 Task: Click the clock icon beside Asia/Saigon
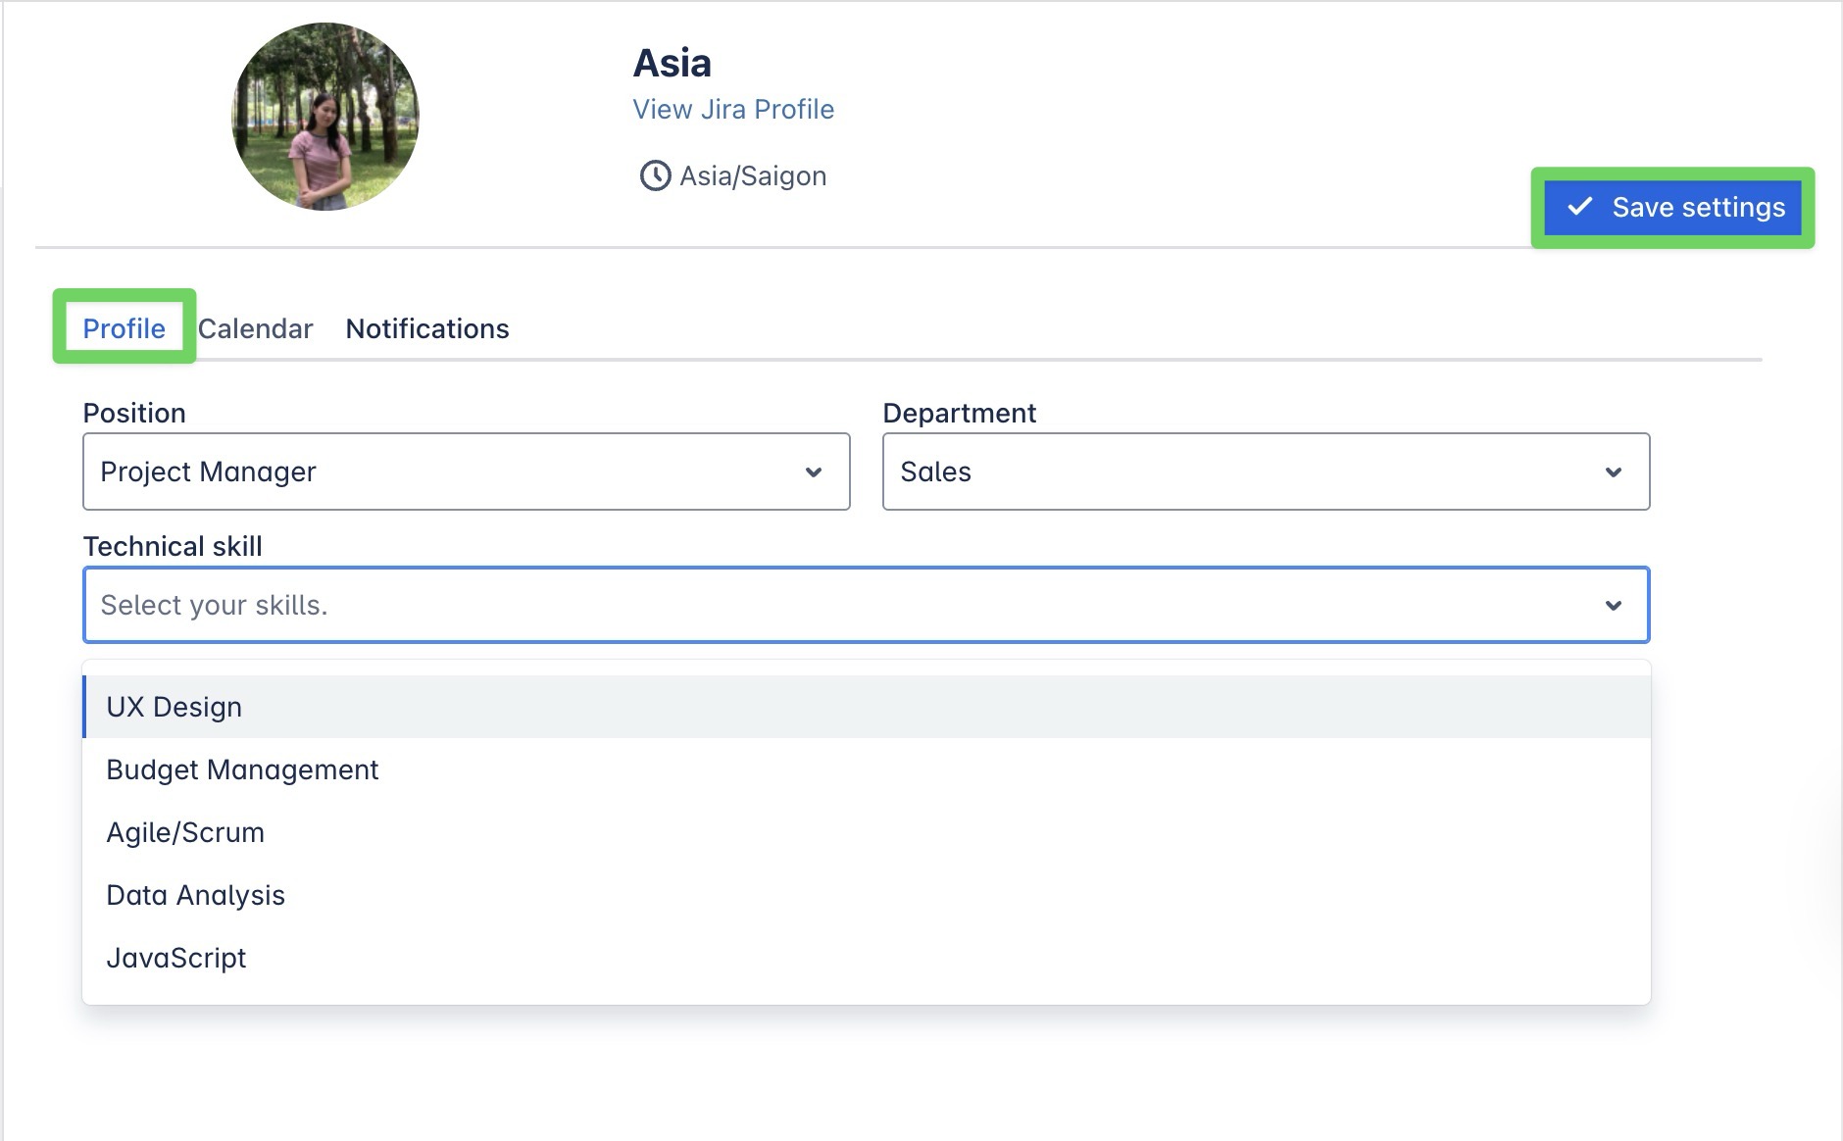tap(655, 176)
